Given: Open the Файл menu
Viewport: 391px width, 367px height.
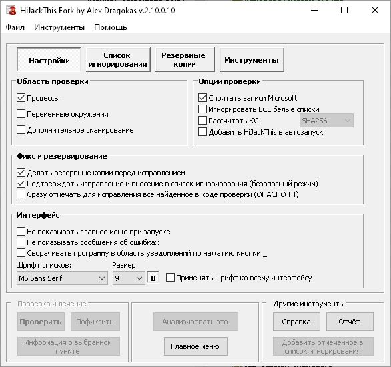Looking at the screenshot, I should click(15, 27).
